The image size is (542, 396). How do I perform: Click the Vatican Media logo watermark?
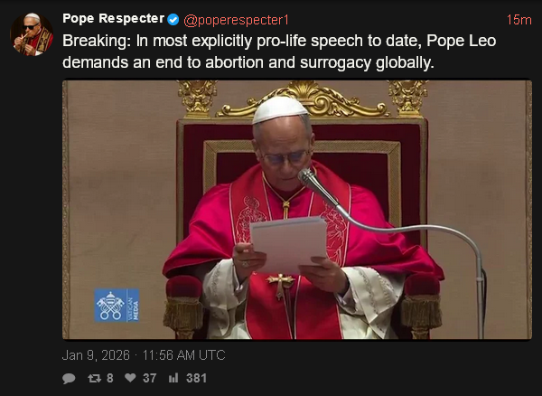(x=117, y=305)
